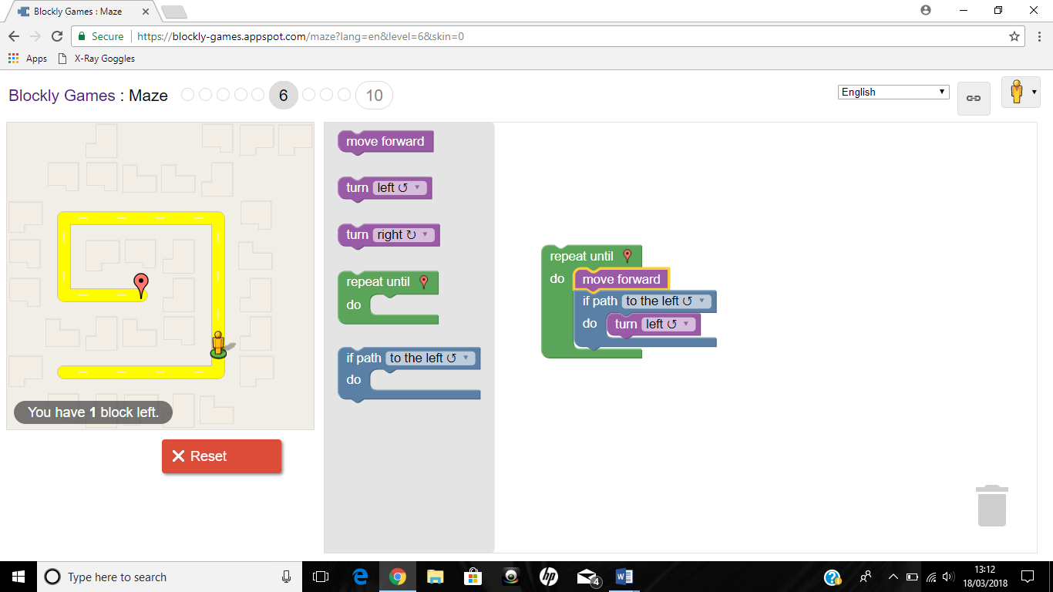The image size is (1053, 592).
Task: Click the trash can in the workspace
Action: tap(992, 506)
